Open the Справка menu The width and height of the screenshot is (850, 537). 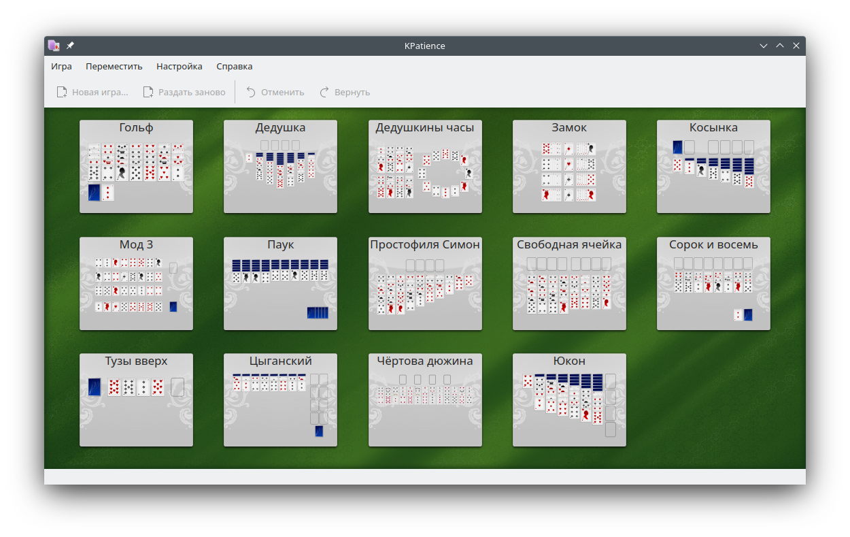235,66
